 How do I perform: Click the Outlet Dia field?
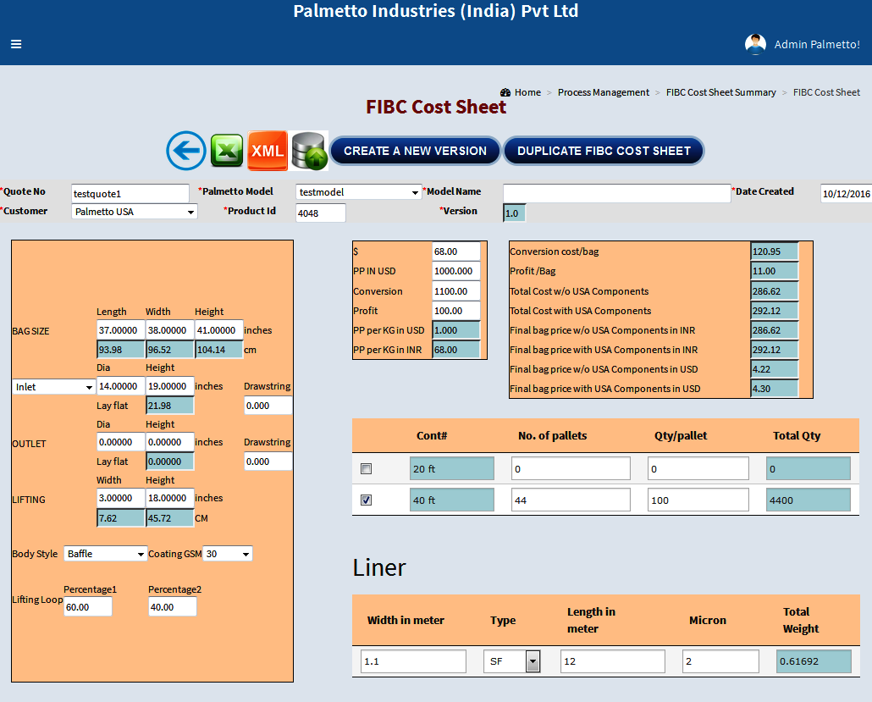point(121,442)
